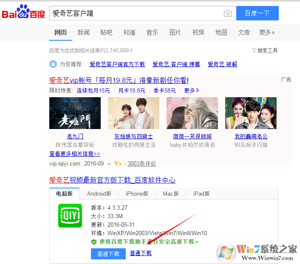Select the 电脑版 download tab
The image size is (300, 264).
click(x=64, y=194)
